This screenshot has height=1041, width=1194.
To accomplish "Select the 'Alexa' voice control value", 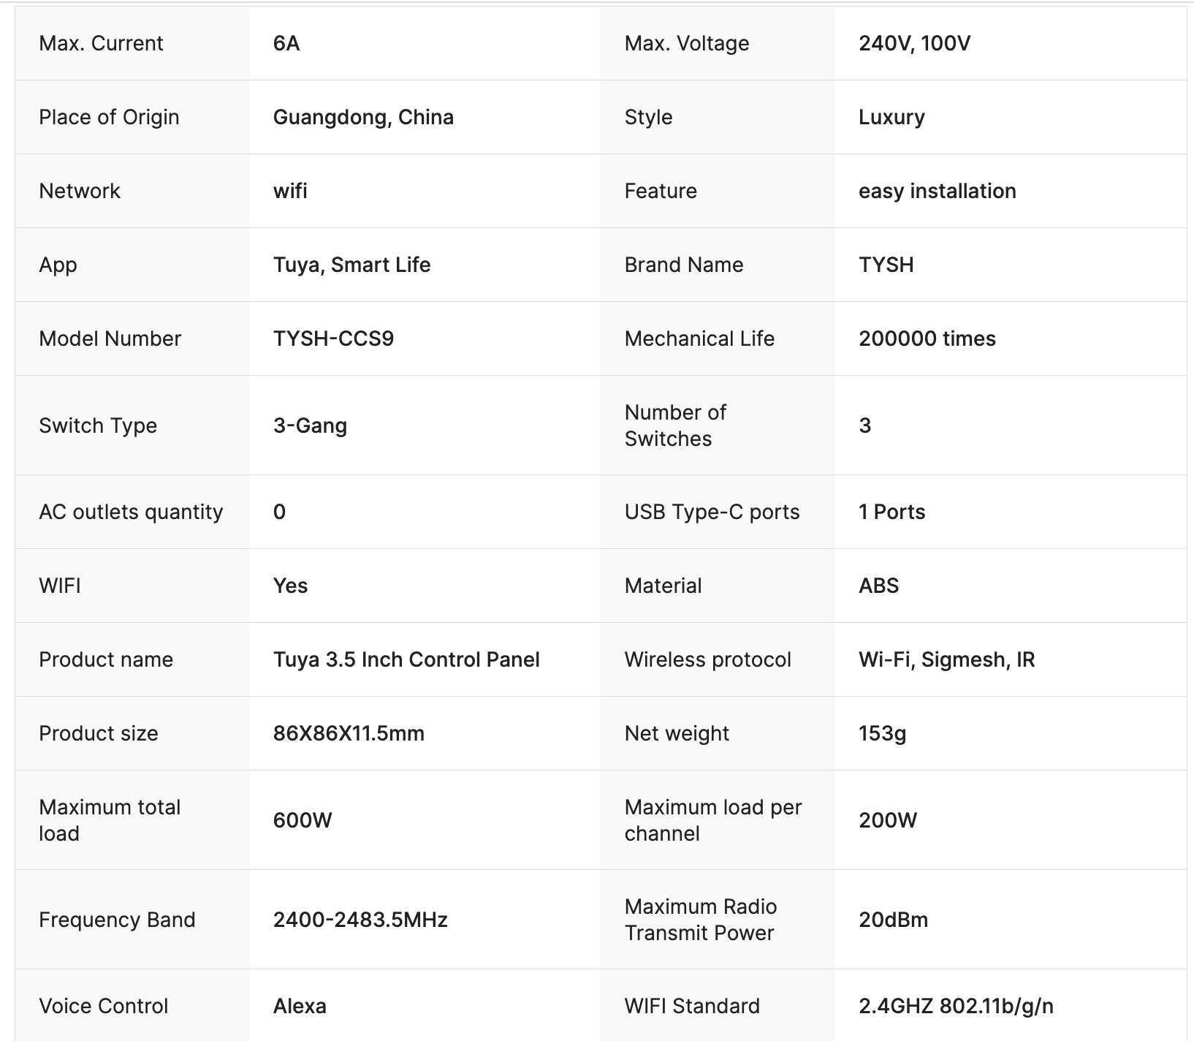I will pos(300,1006).
